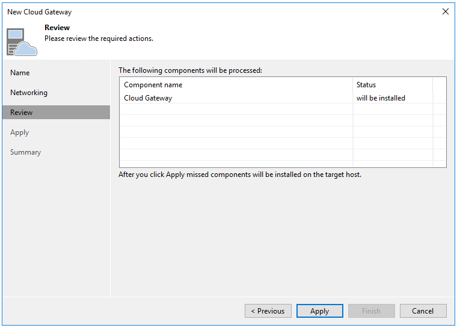
Task: Click the 'Please review the required actions' text
Action: coord(99,39)
